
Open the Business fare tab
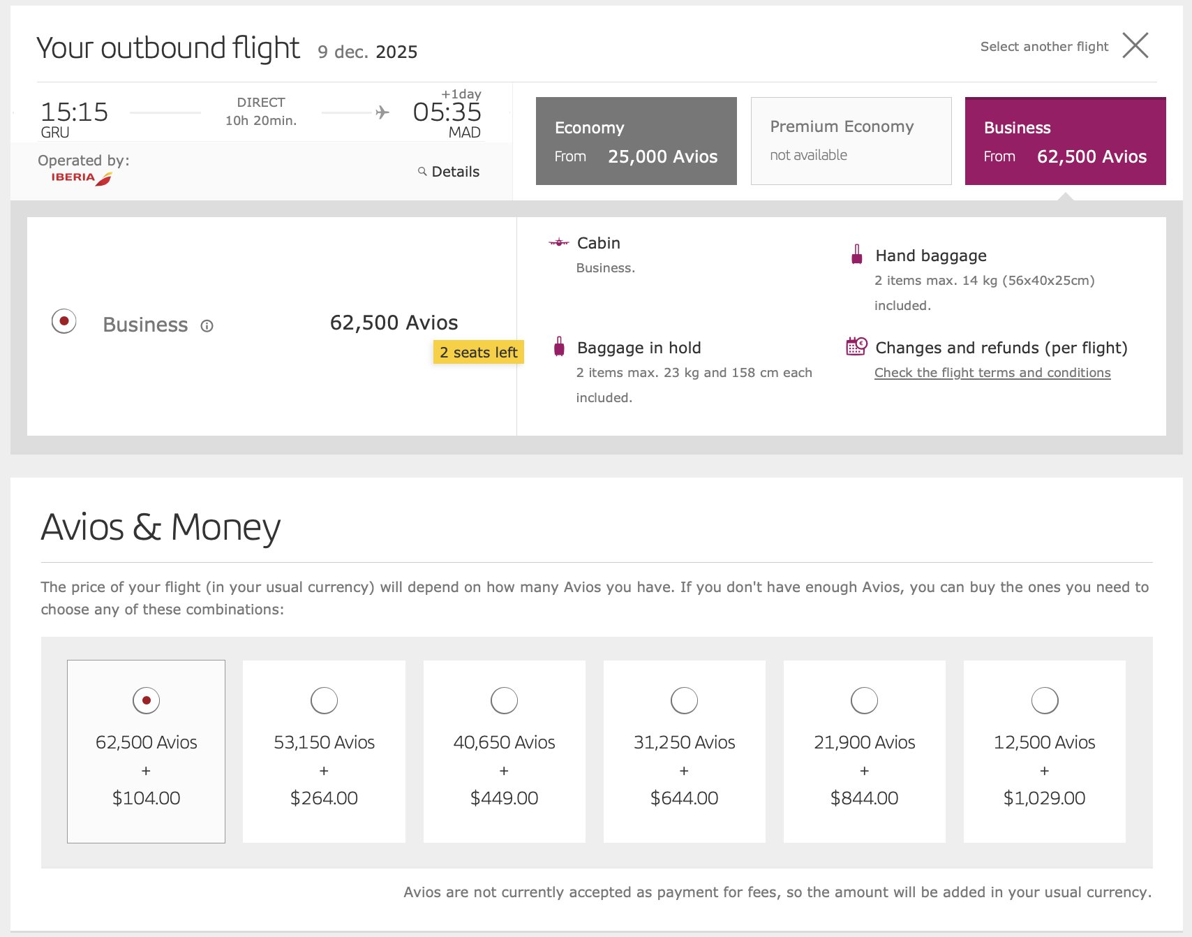(x=1065, y=141)
